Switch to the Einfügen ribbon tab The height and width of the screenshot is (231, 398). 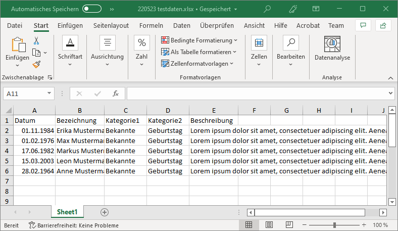[70, 25]
